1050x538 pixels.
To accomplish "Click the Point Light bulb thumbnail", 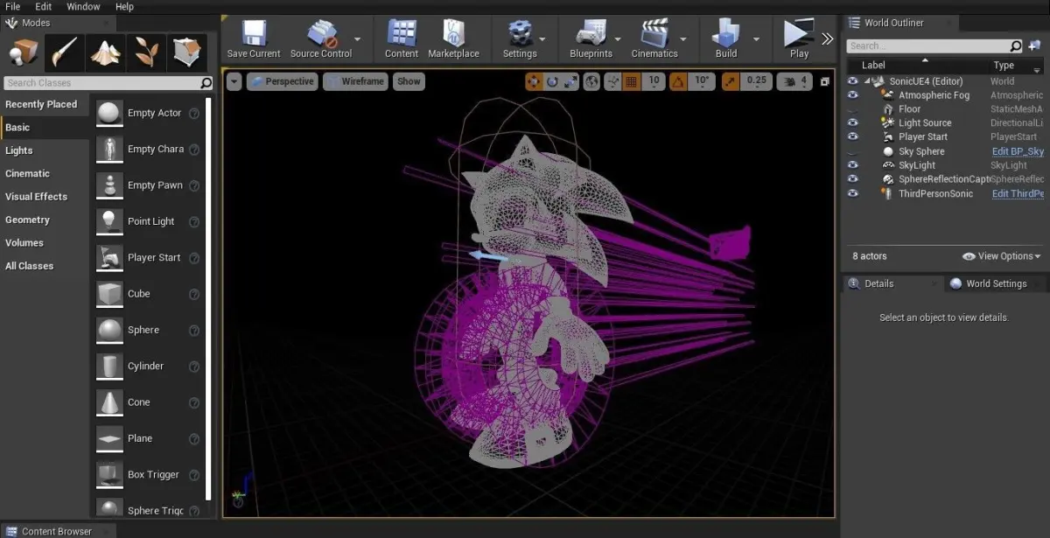I will coord(109,221).
